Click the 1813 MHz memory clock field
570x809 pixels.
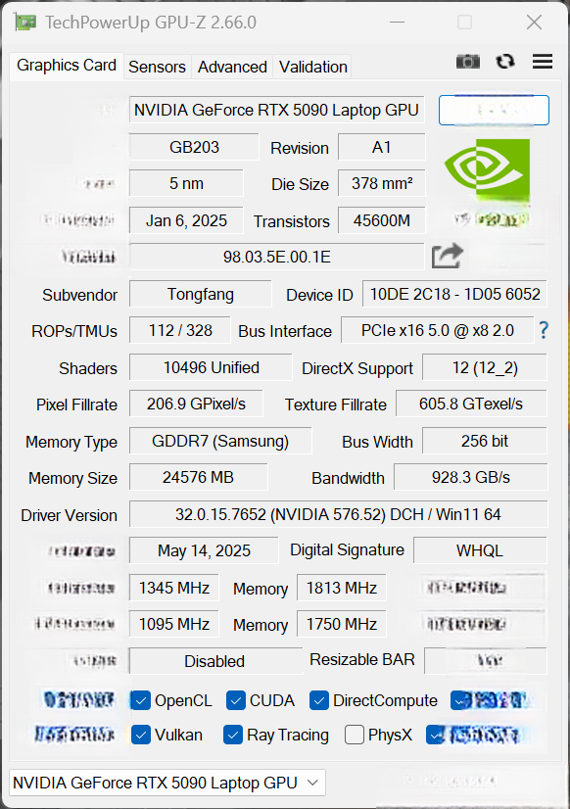342,588
